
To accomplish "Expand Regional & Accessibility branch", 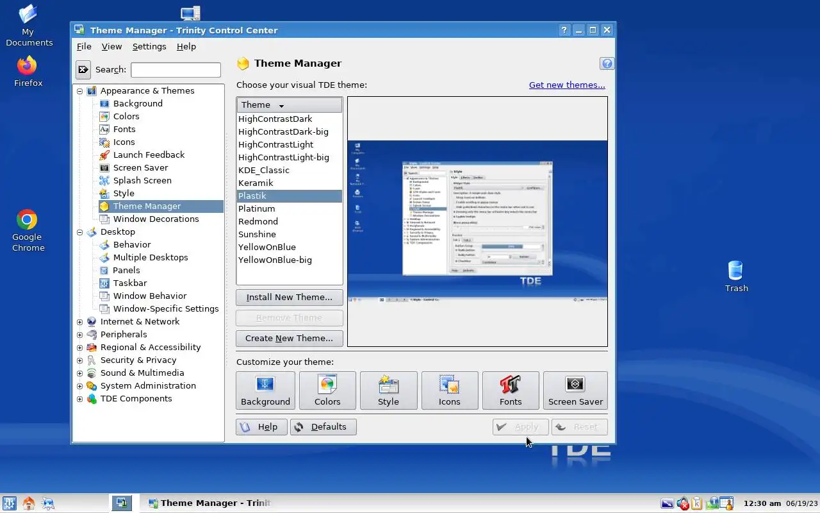I will tap(79, 348).
